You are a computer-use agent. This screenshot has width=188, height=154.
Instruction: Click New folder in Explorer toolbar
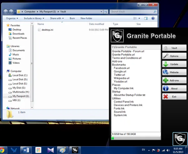pos(86,19)
